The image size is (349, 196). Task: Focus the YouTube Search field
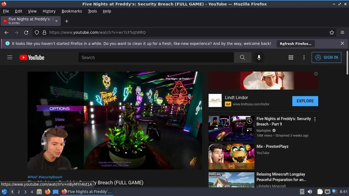156,57
